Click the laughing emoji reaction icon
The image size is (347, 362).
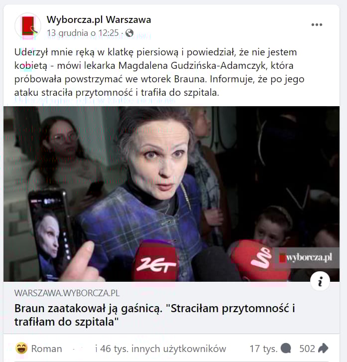(21, 348)
